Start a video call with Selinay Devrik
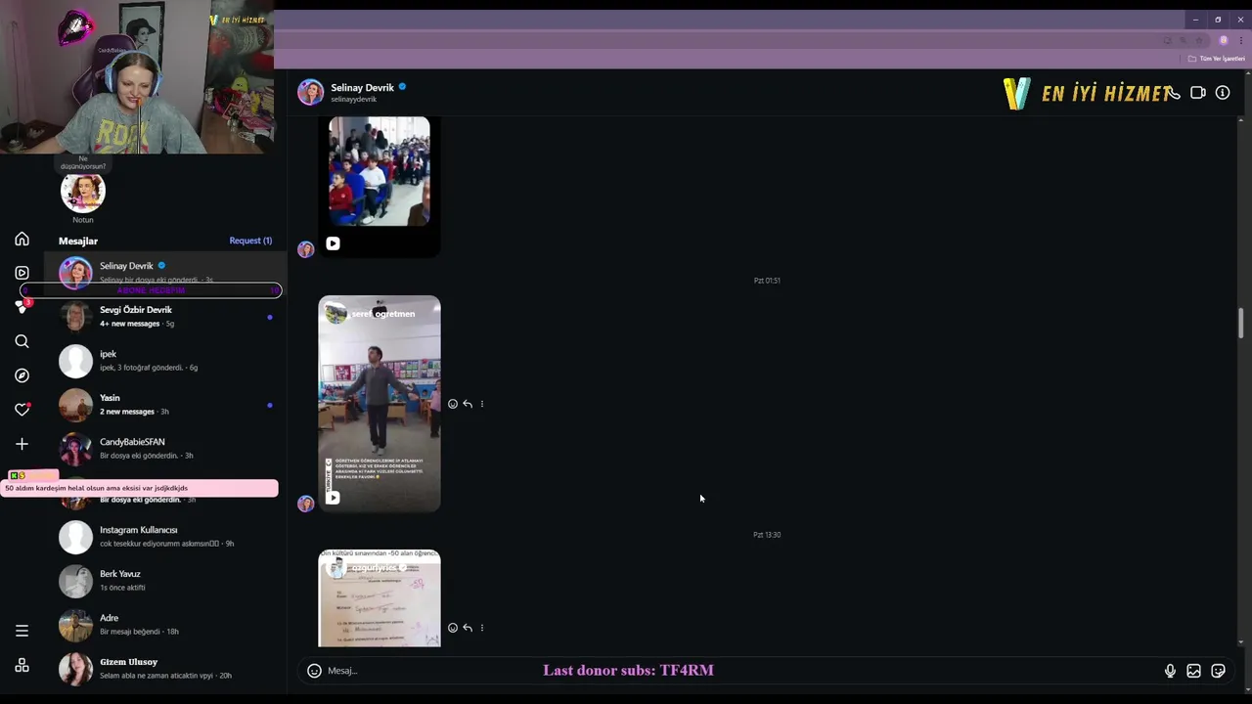The image size is (1252, 704). 1198,93
